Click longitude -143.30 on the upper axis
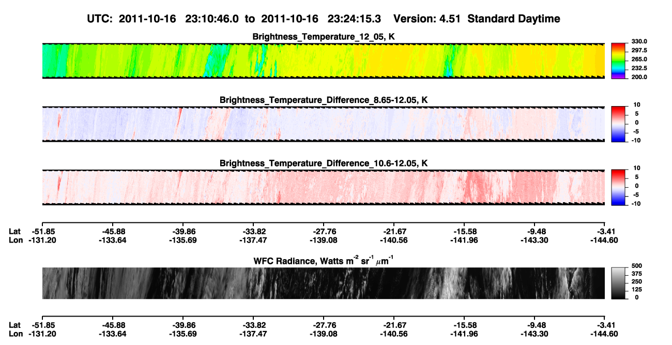Viewport: 672px width, 345px height. point(534,240)
